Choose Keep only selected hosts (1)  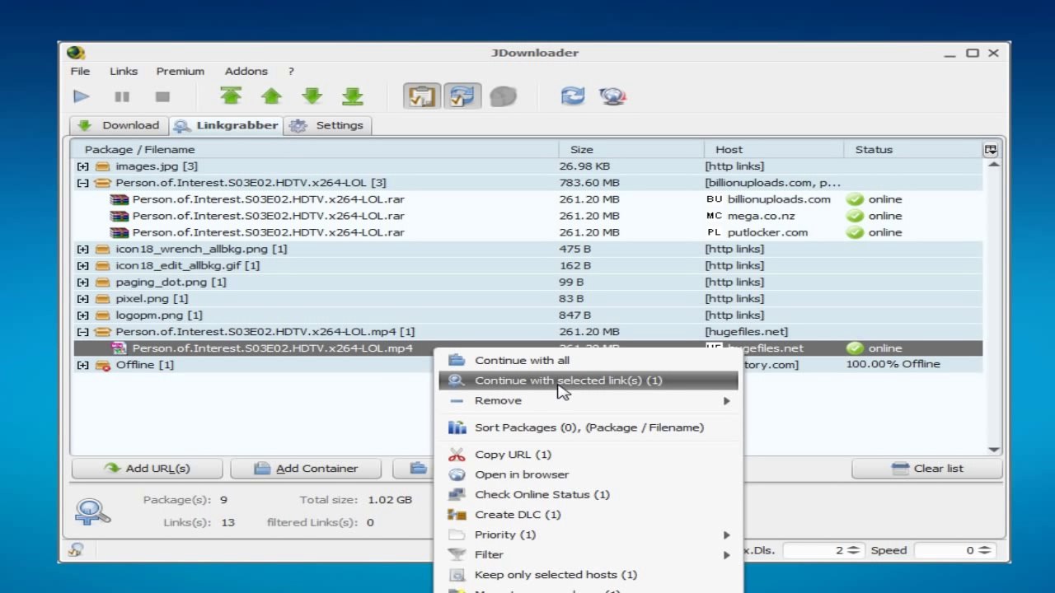pyautogui.click(x=588, y=575)
